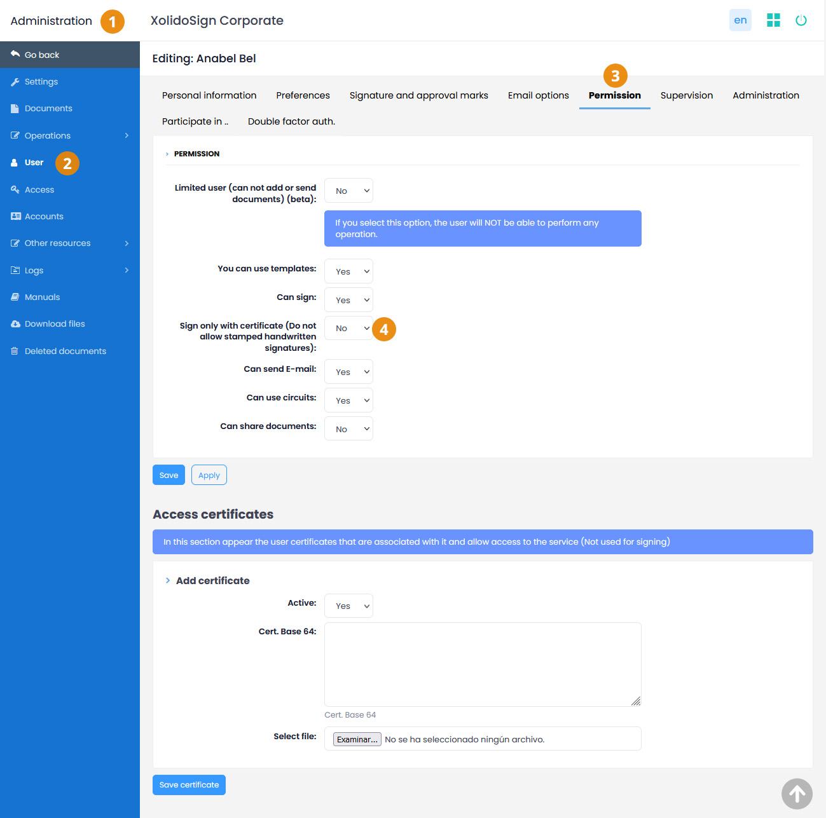Switch to the Personal information tab
The image size is (826, 818).
[209, 95]
